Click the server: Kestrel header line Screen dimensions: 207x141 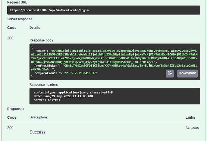pyautogui.click(x=47, y=100)
